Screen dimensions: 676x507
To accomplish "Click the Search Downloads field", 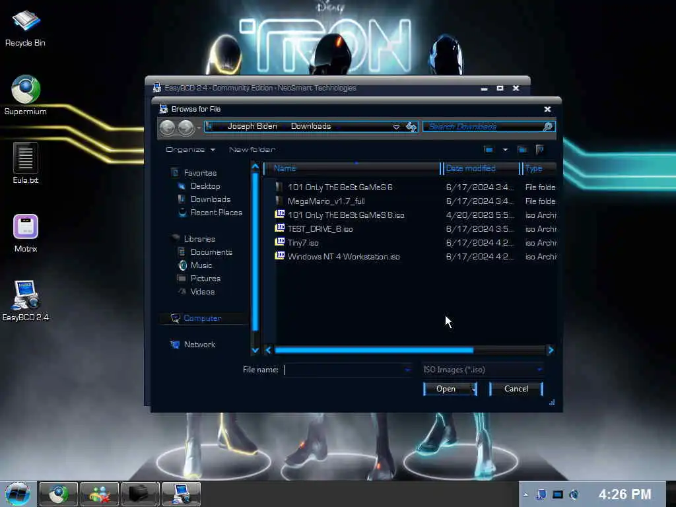I will pyautogui.click(x=489, y=126).
